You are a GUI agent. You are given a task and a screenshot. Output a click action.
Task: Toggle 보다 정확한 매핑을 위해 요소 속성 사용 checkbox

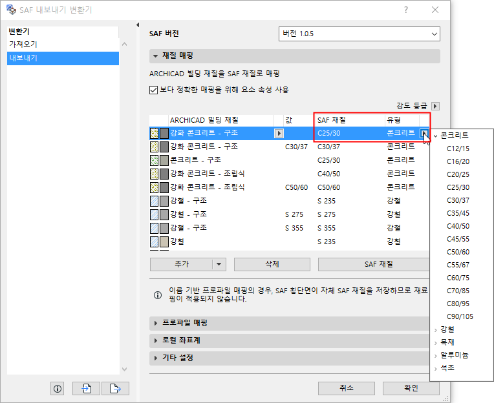[x=153, y=90]
